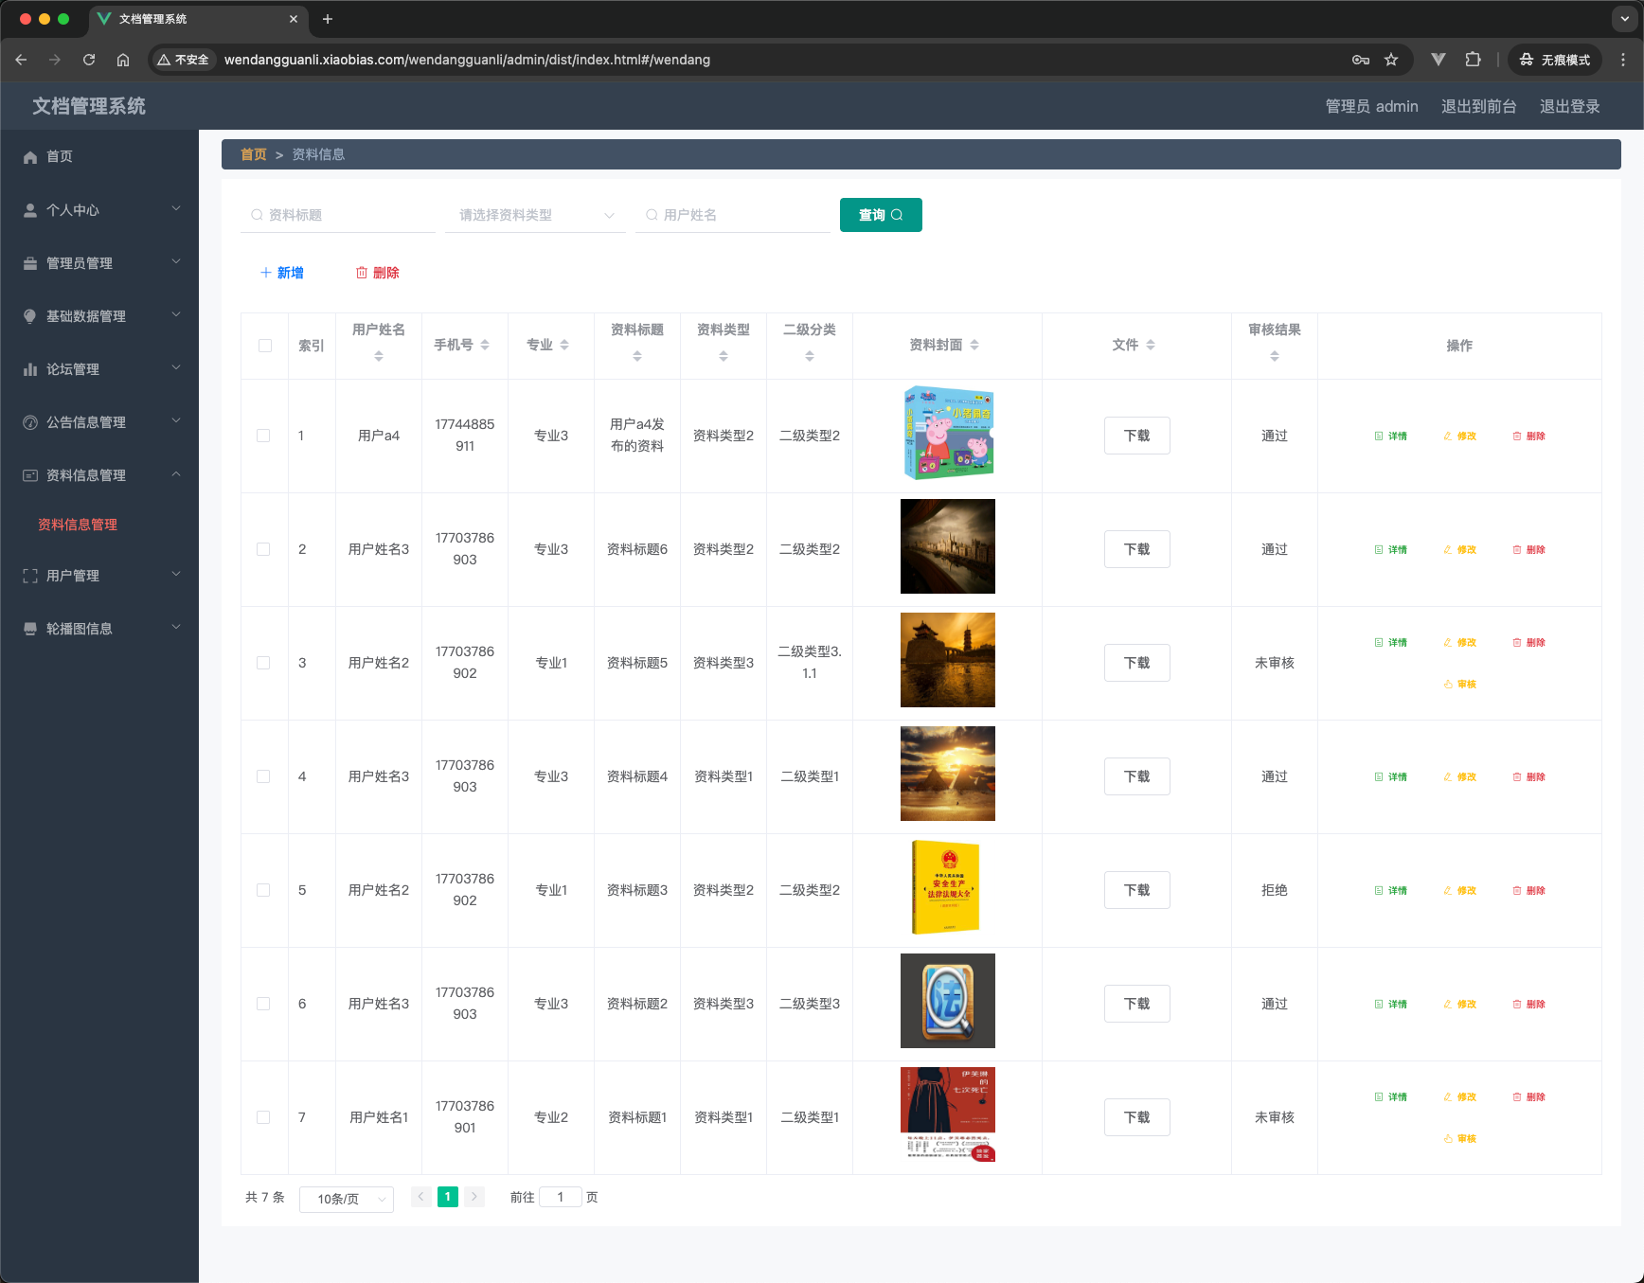Click the bulb icon for 基础数据管理
The height and width of the screenshot is (1283, 1644).
[30, 316]
